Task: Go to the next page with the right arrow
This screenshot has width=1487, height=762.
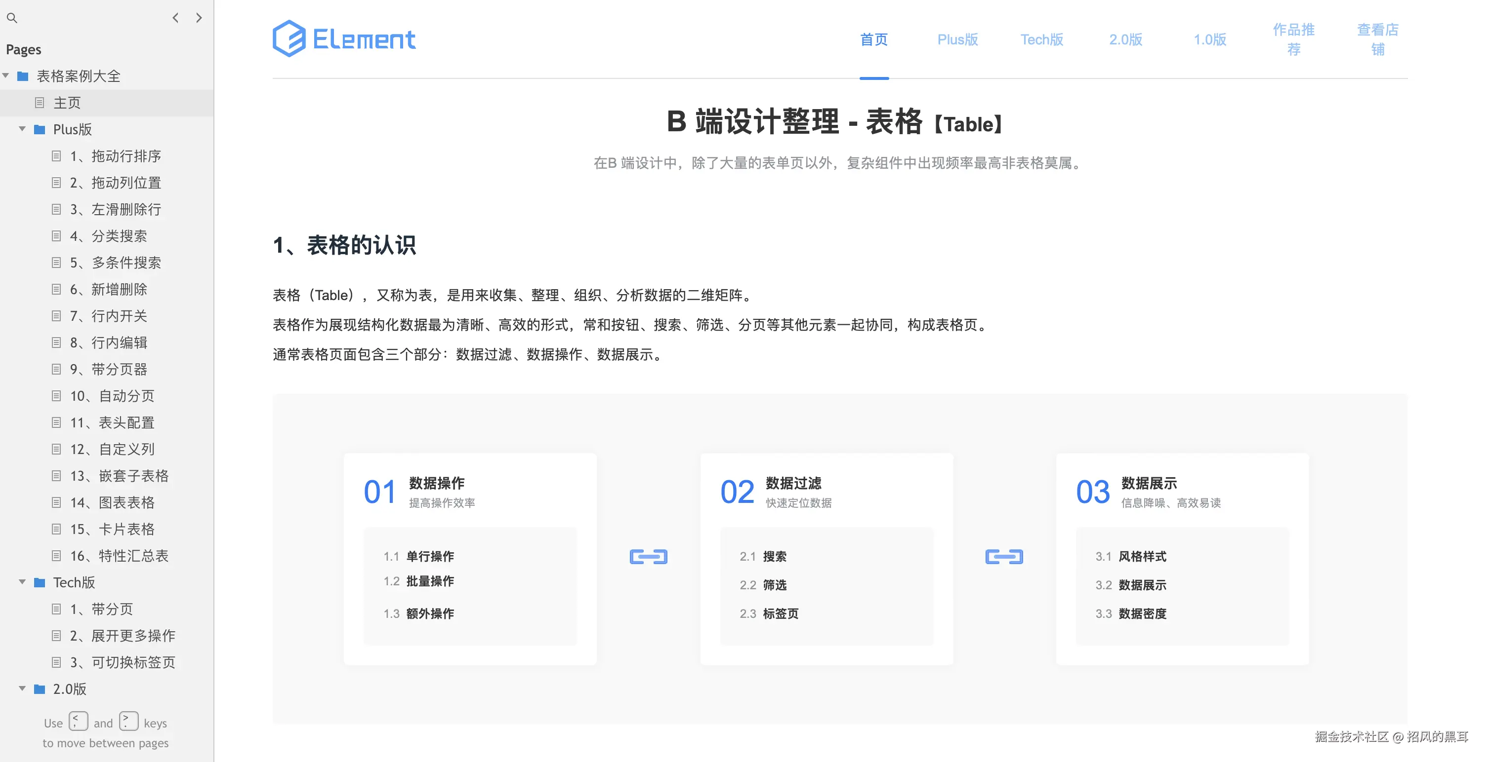Action: (199, 18)
